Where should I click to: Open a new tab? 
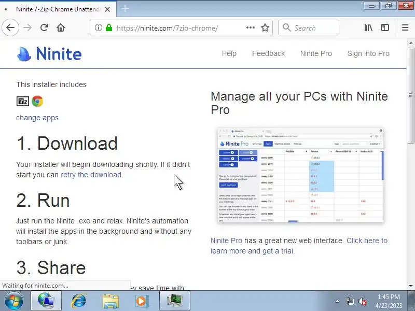(125, 9)
